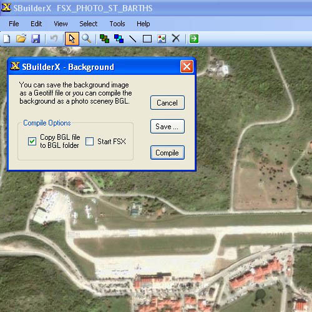Select the blue squares water class tool

coord(119,39)
